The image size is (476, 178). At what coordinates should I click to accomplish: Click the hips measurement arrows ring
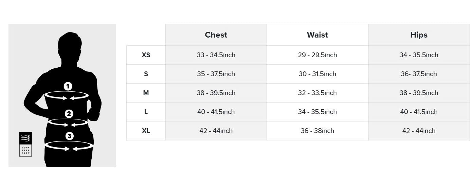pos(69,146)
